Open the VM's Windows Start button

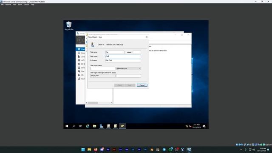pos(67,126)
